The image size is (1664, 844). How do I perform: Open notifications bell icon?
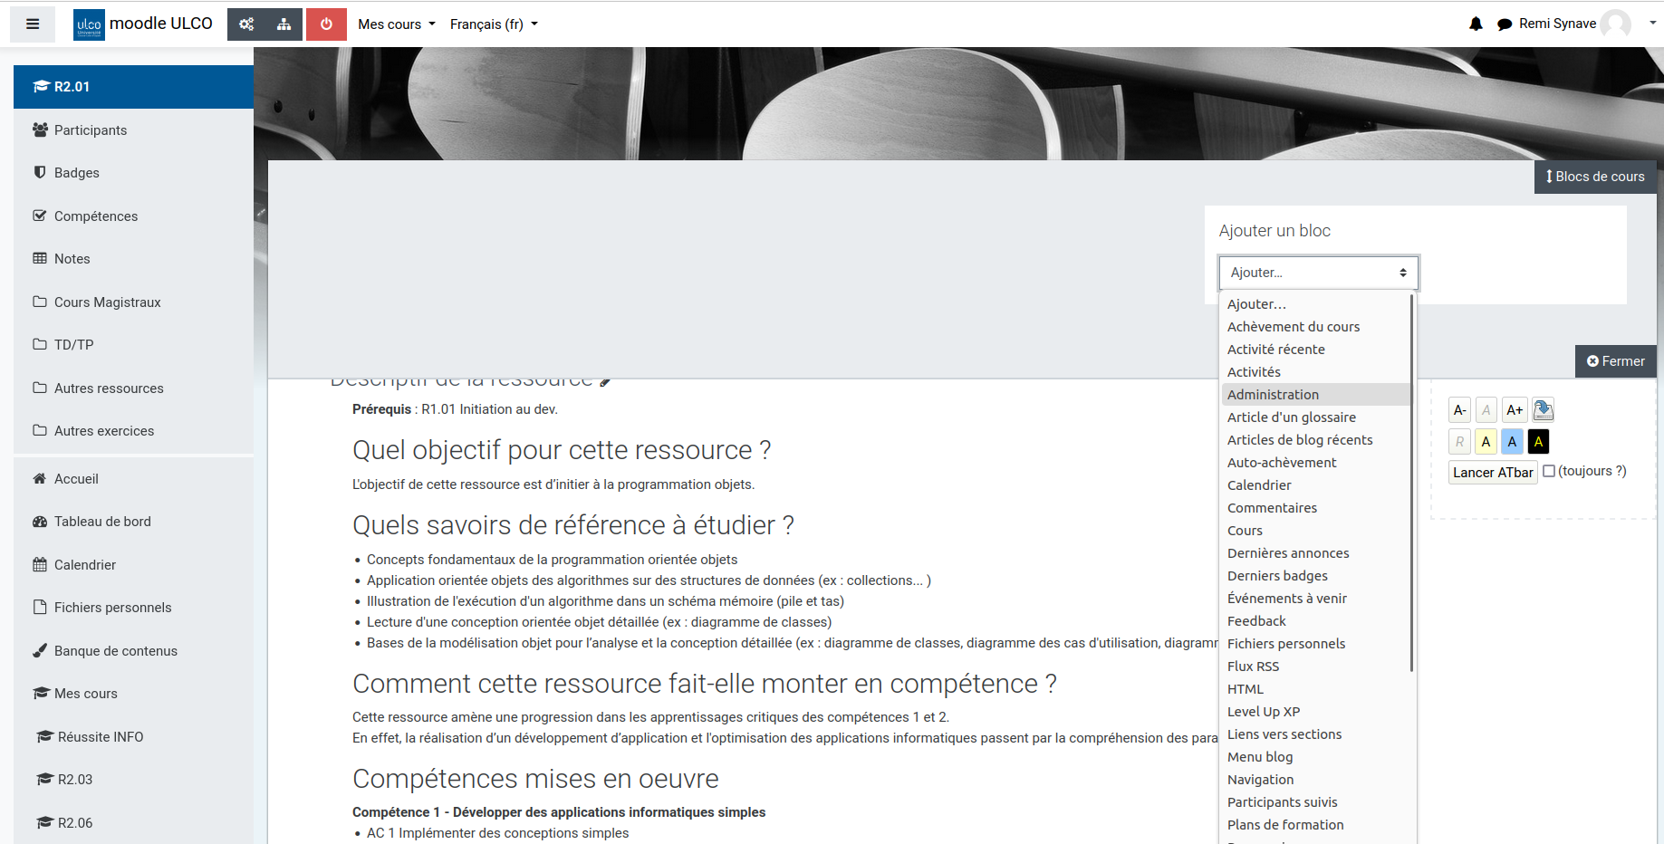click(1476, 24)
